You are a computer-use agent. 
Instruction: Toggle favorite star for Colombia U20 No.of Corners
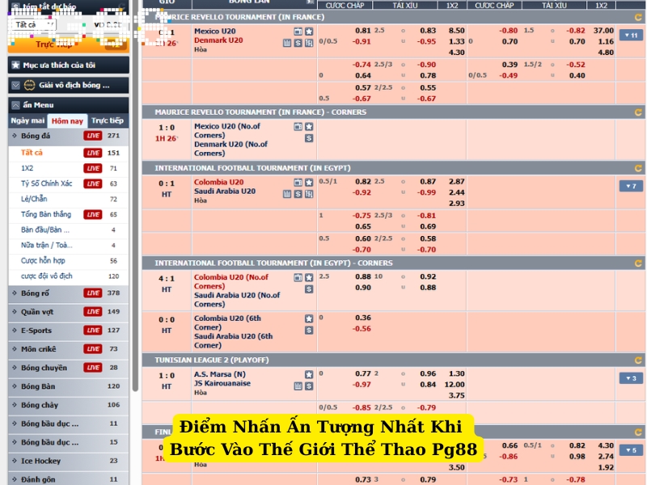coord(309,277)
